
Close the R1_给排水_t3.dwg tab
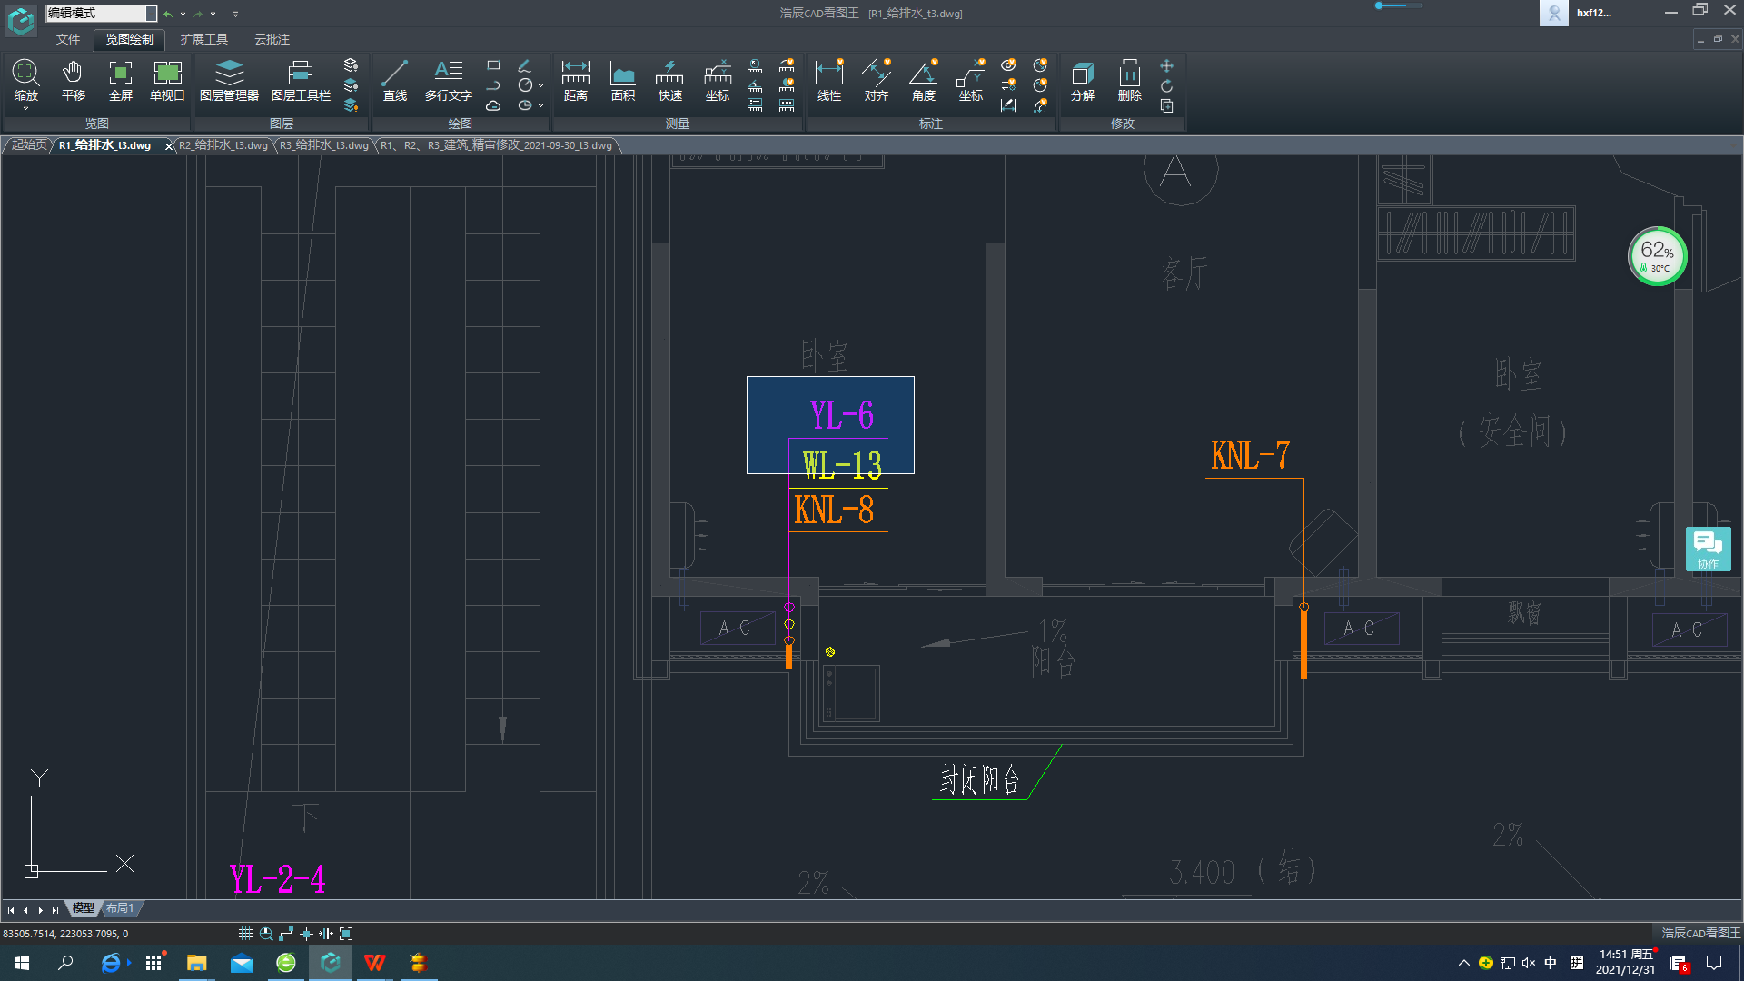tap(169, 145)
